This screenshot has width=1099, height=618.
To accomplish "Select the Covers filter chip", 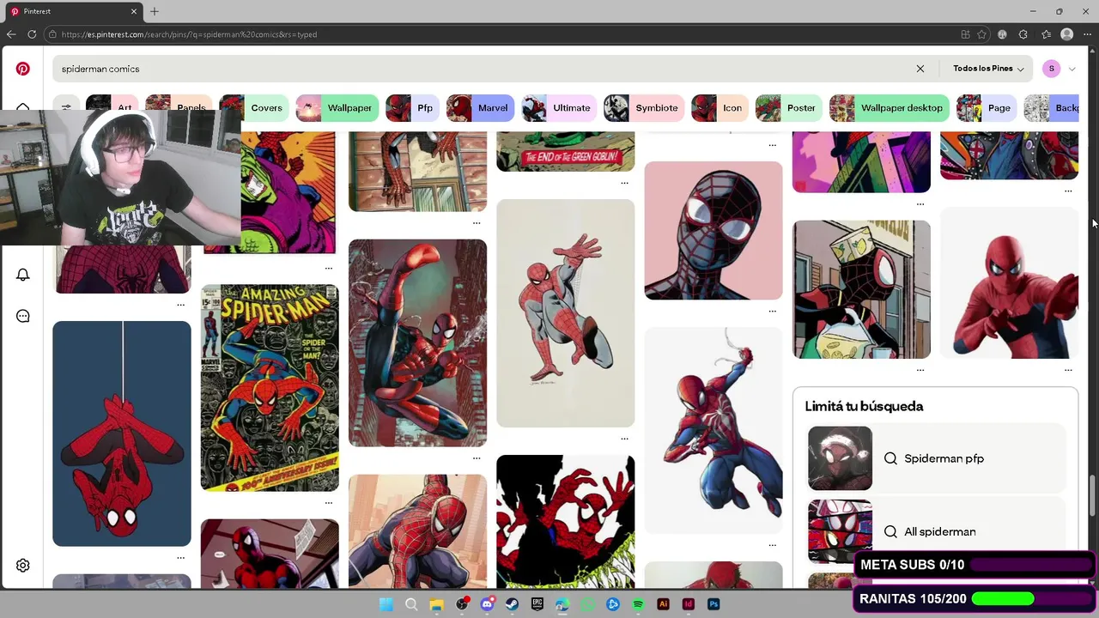I will (252, 108).
